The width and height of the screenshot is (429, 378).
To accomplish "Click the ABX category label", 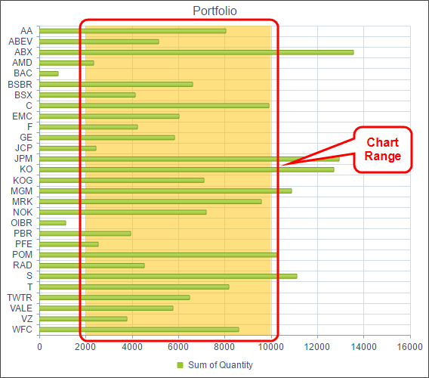I will point(23,52).
